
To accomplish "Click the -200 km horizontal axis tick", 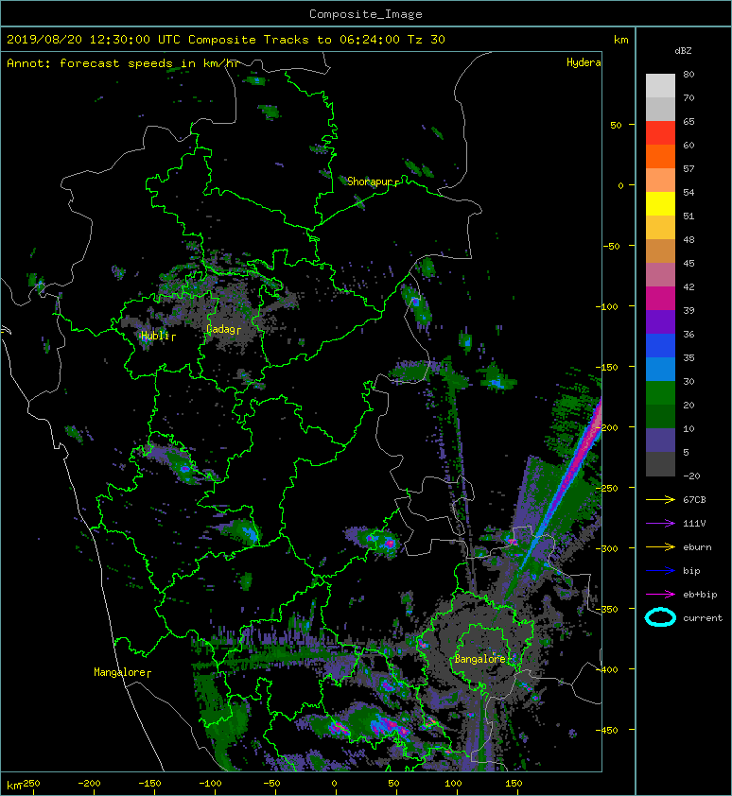I will 89,784.
